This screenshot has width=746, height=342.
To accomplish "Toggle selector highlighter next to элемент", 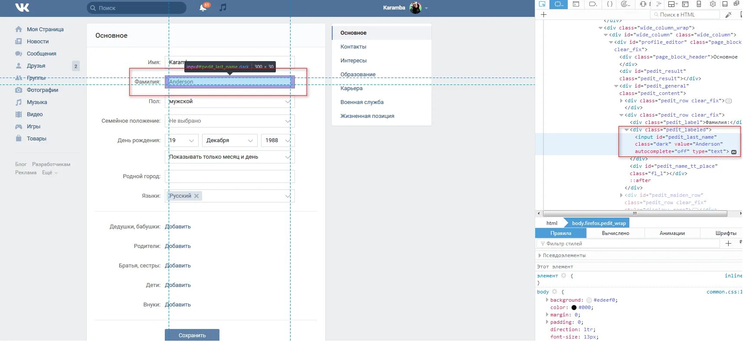I will (x=563, y=276).
